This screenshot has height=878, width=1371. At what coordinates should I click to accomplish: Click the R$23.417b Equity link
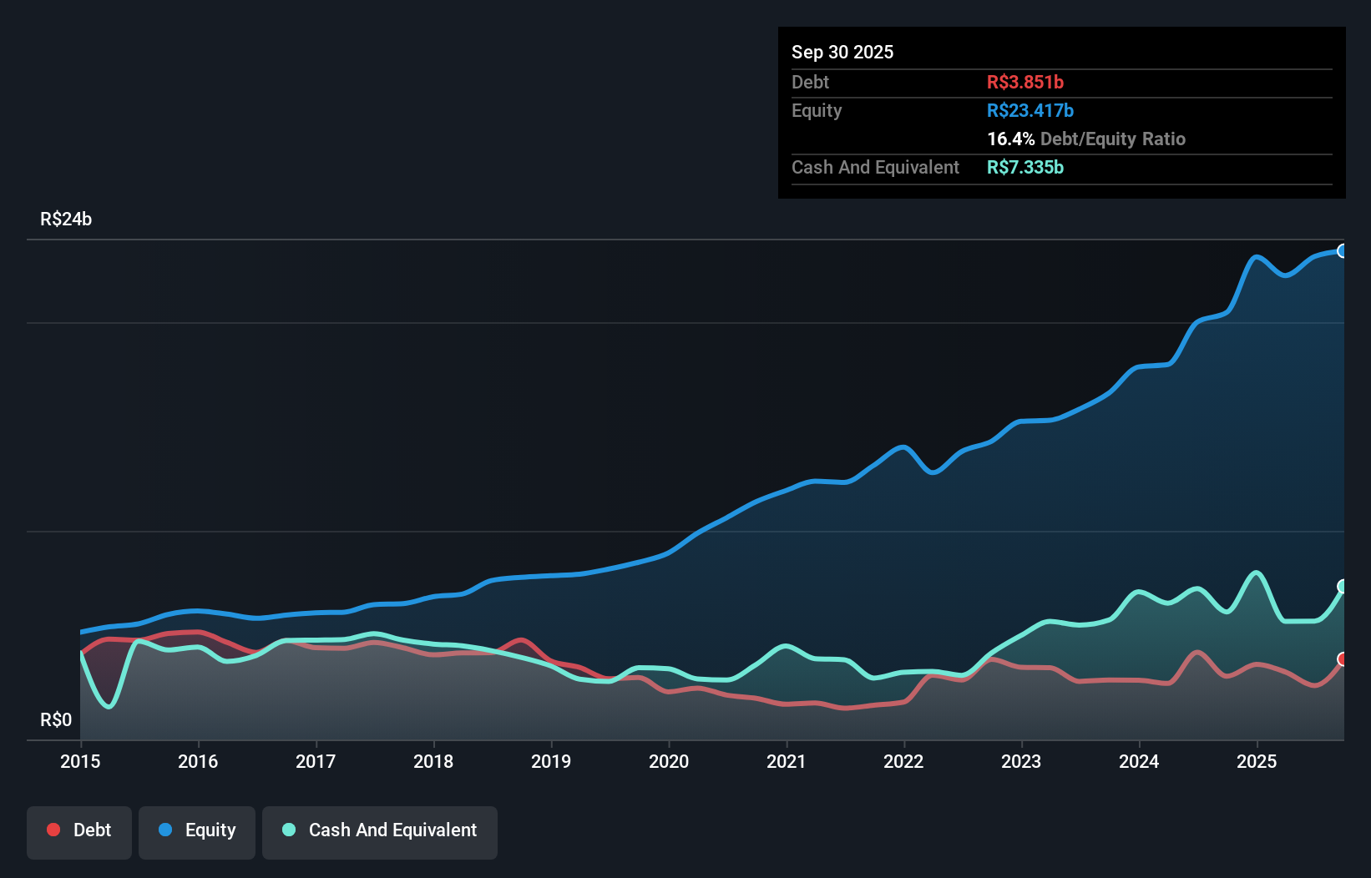click(x=1030, y=110)
